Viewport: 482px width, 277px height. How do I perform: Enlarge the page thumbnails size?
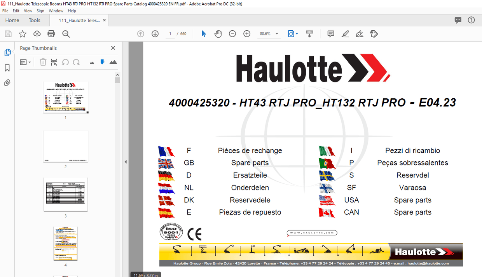pos(112,62)
